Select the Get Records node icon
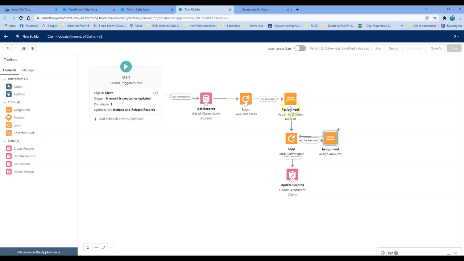The image size is (464, 261). pyautogui.click(x=206, y=98)
